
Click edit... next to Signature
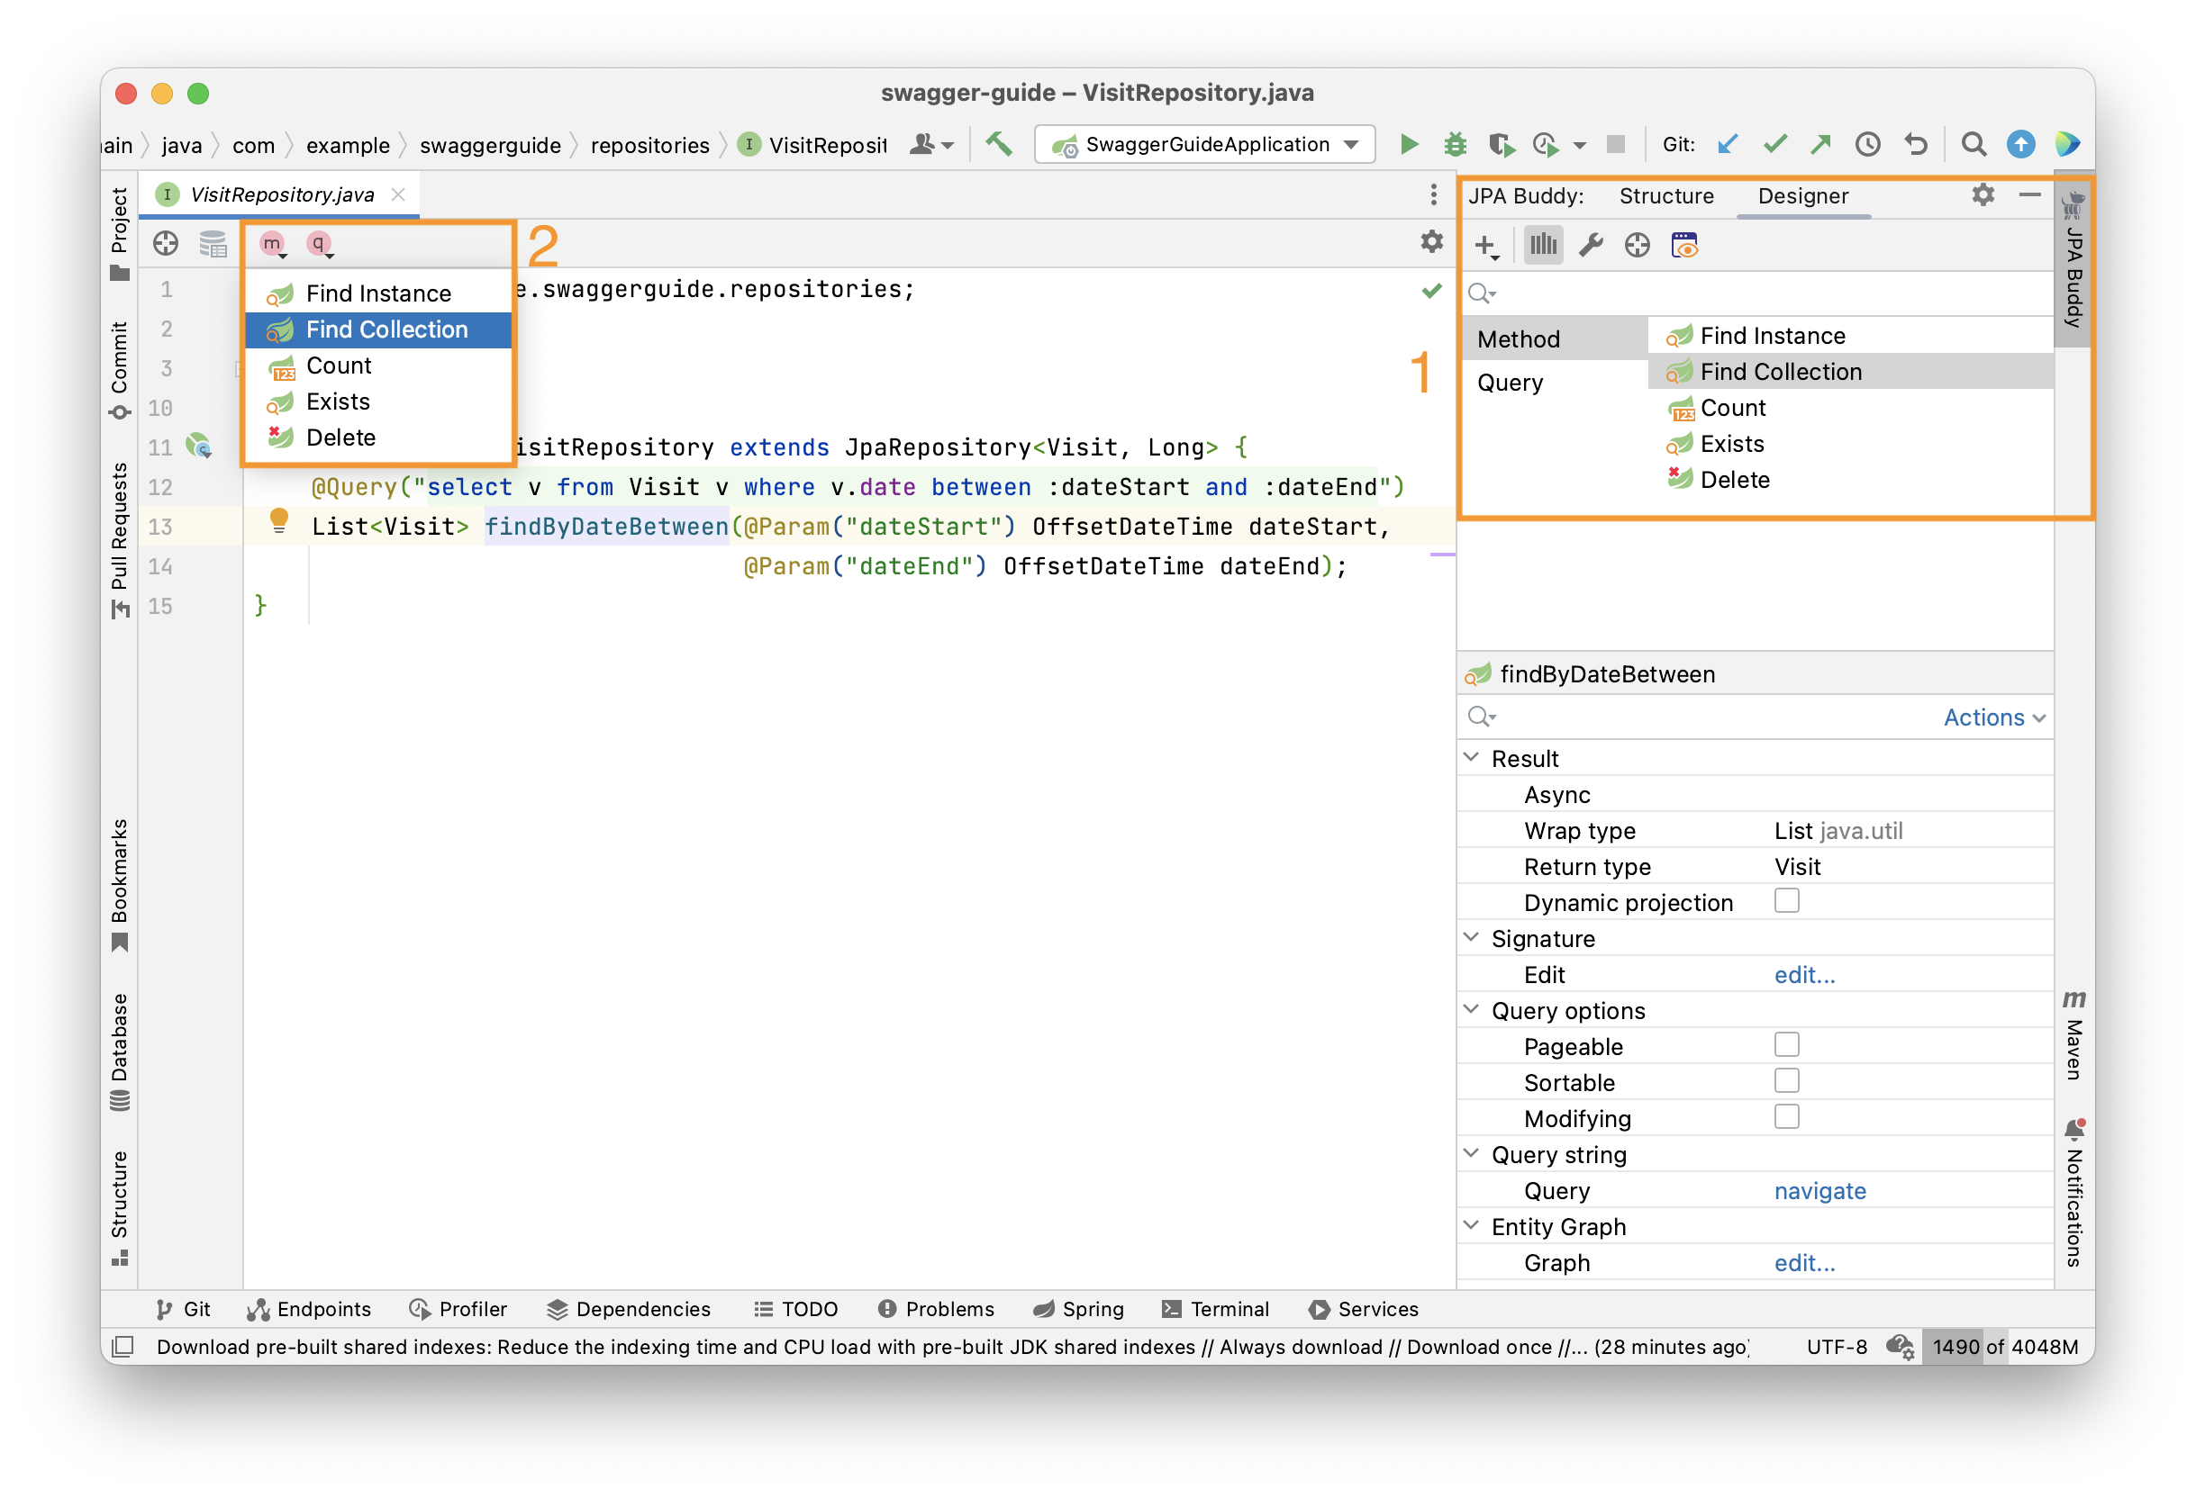click(1804, 974)
